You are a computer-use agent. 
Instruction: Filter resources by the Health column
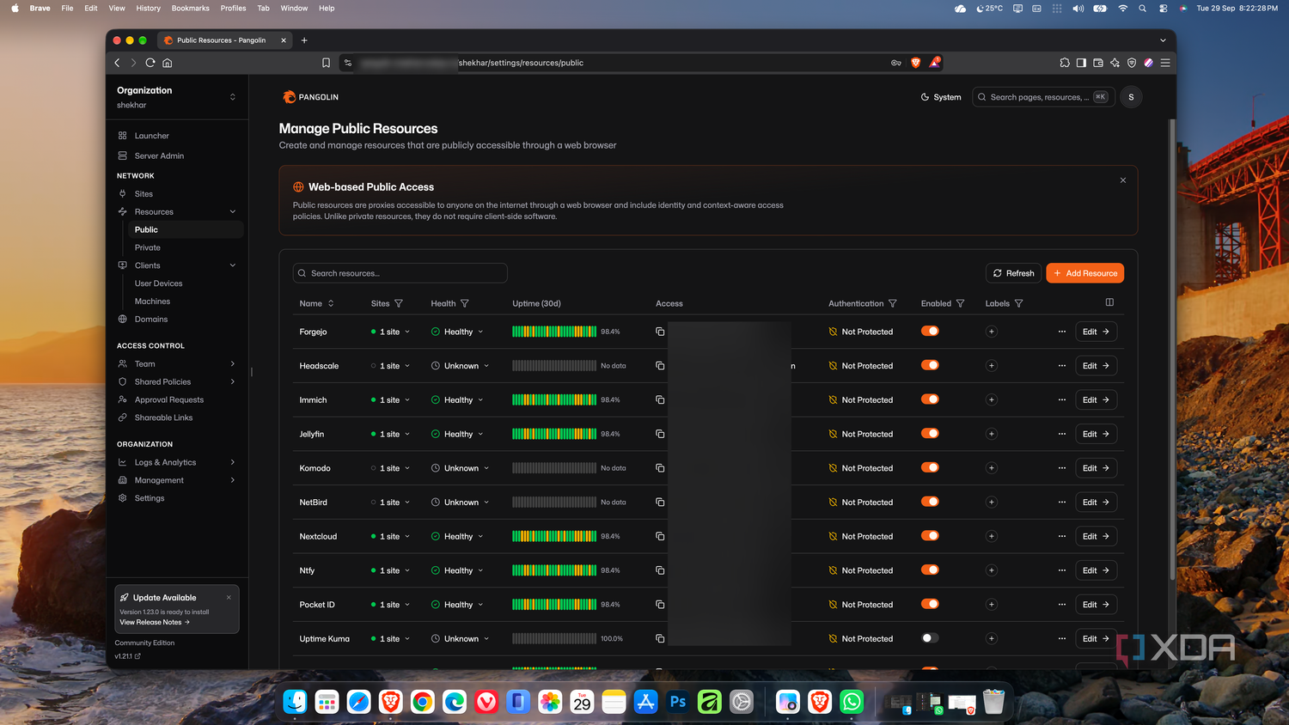pyautogui.click(x=465, y=303)
